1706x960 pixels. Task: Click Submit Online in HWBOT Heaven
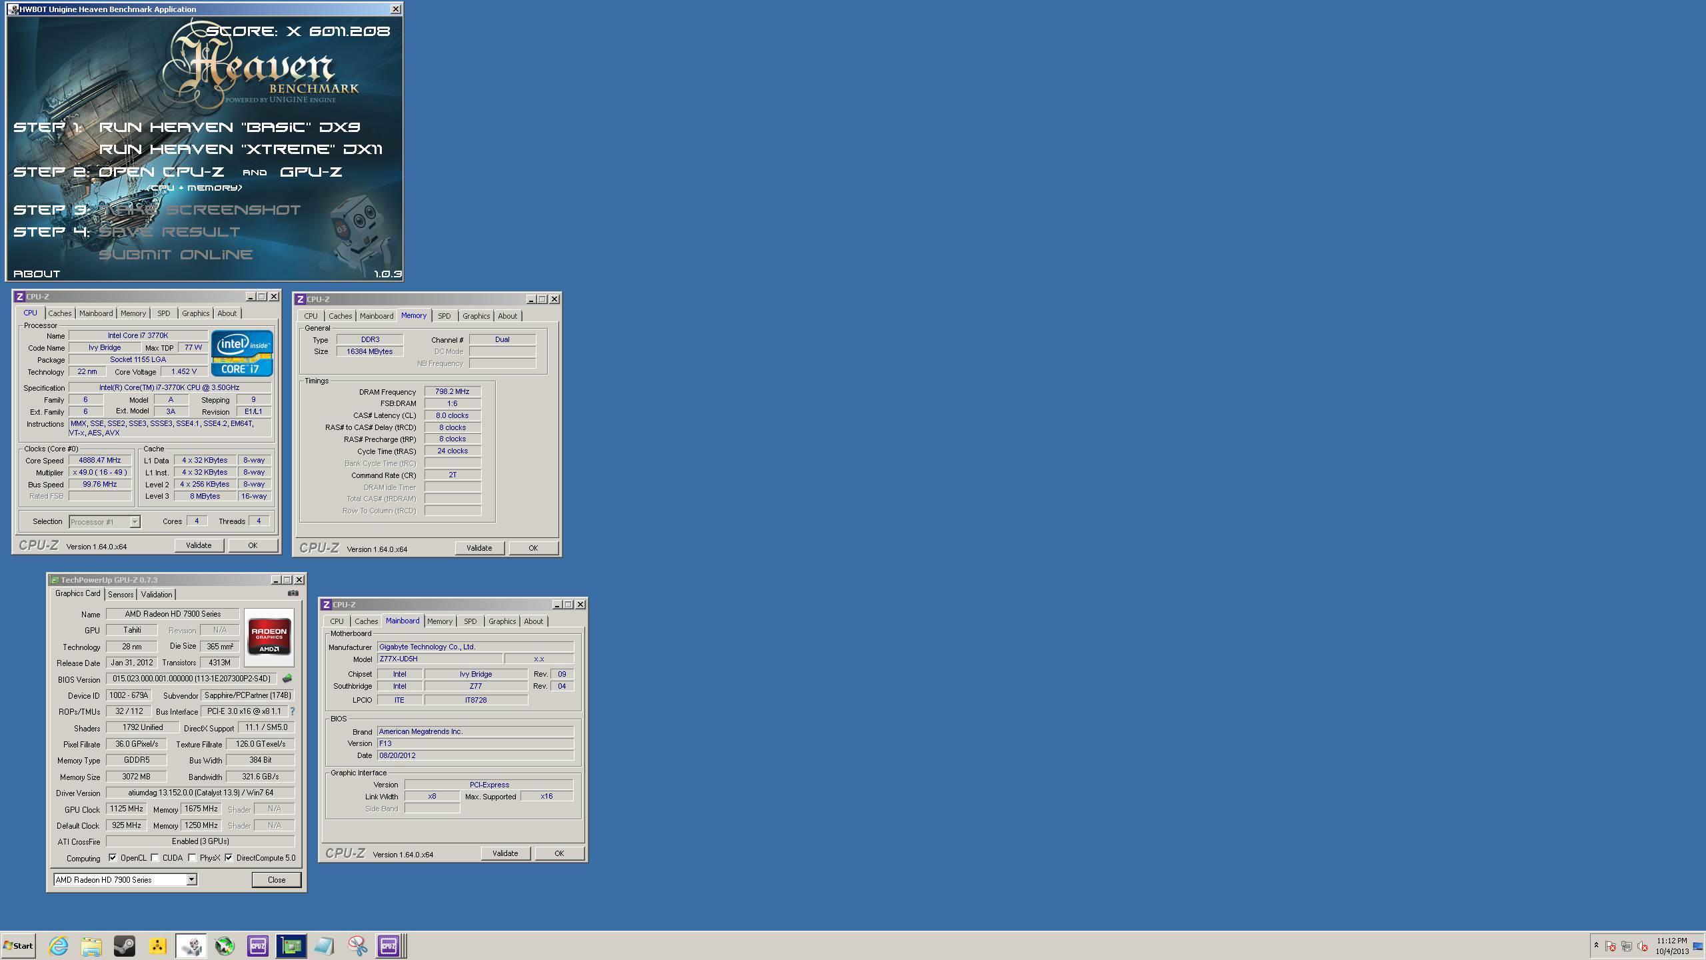point(176,255)
